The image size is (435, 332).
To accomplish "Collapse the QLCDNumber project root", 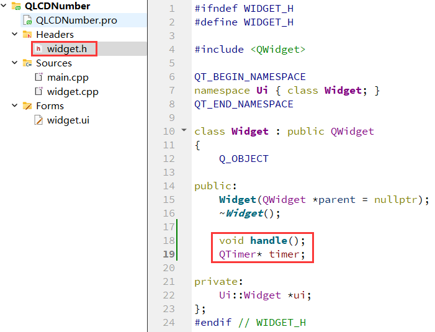I will pos(4,5).
